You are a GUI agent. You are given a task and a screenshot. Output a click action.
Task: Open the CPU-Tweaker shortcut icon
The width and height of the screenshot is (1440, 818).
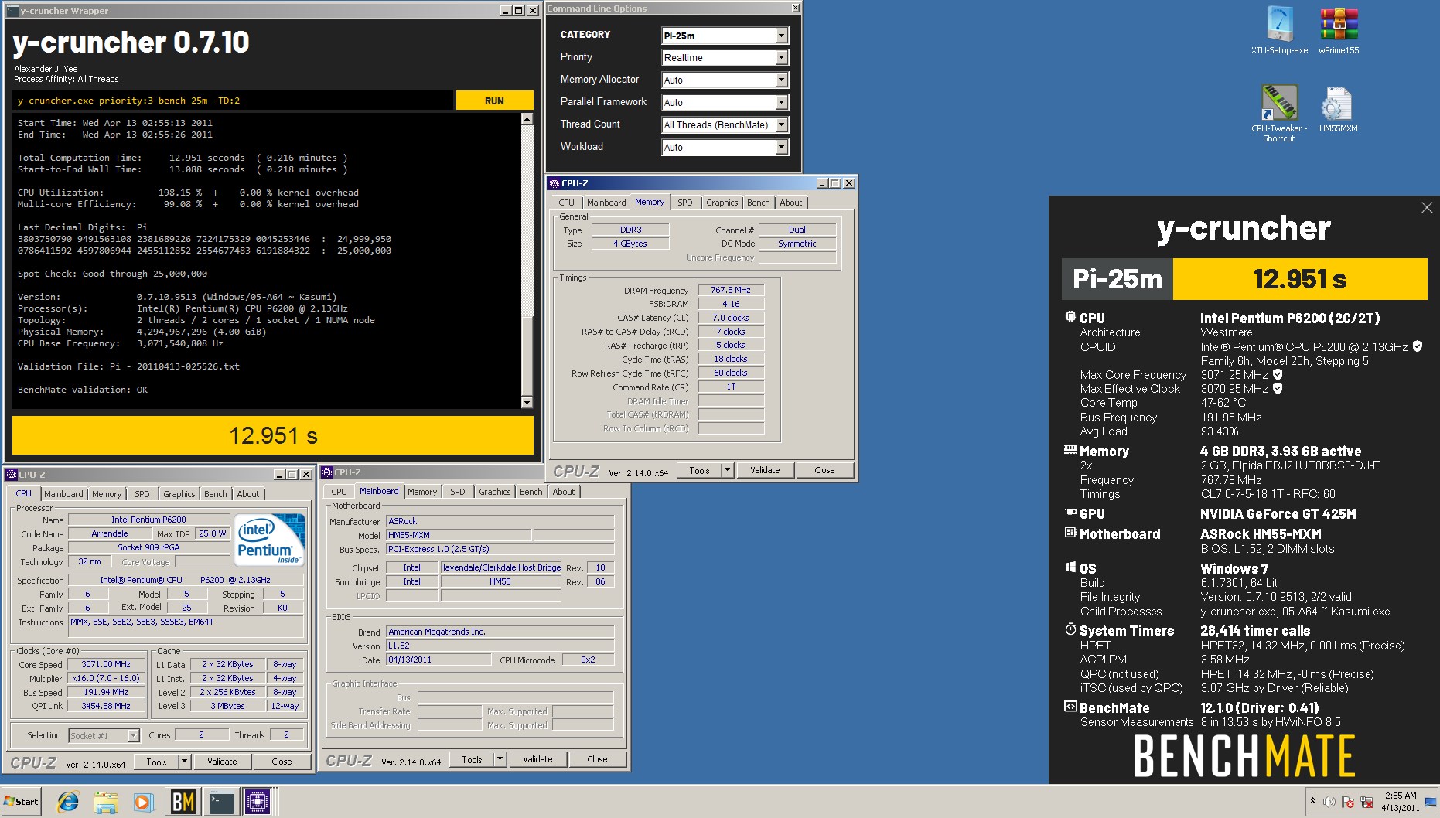click(x=1279, y=113)
